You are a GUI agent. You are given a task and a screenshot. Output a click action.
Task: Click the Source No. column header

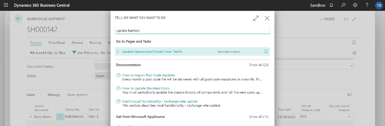pos(72,110)
